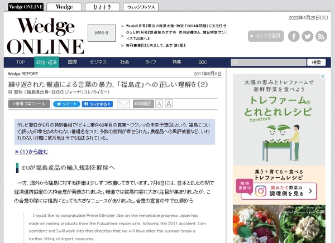
Task: Open the 政治・経済 navigation item
Action: (x=46, y=62)
